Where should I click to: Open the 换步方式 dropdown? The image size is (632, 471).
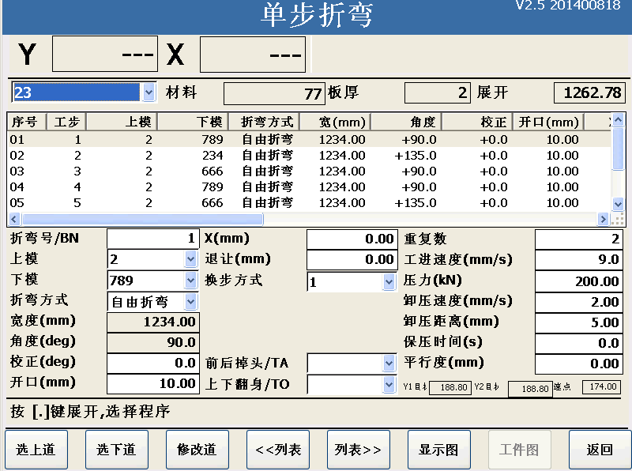click(x=389, y=281)
